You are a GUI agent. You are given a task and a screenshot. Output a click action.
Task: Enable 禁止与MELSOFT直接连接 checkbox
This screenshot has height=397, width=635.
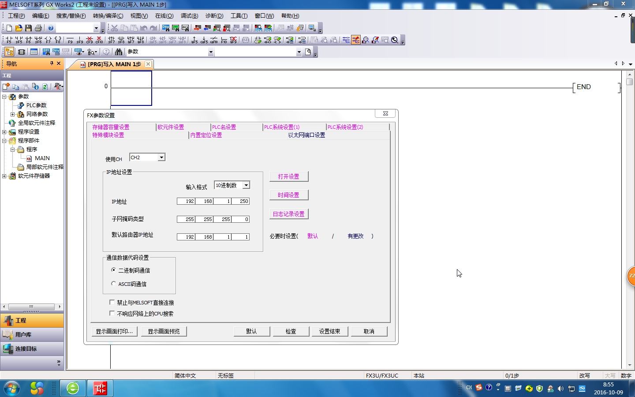pyautogui.click(x=112, y=303)
